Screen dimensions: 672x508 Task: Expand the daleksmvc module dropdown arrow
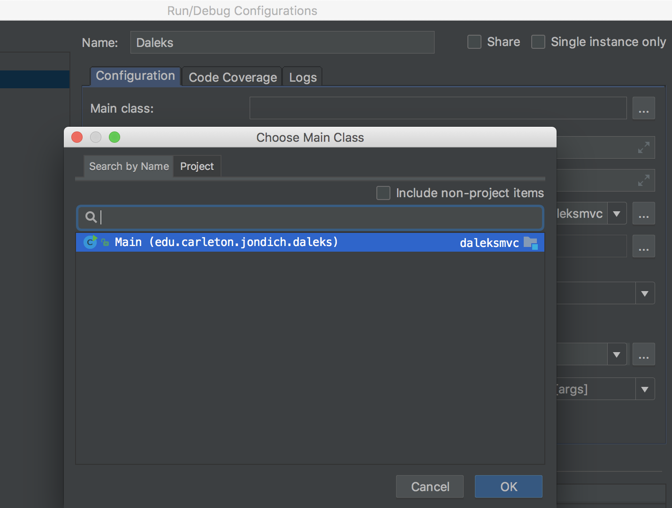click(x=617, y=214)
